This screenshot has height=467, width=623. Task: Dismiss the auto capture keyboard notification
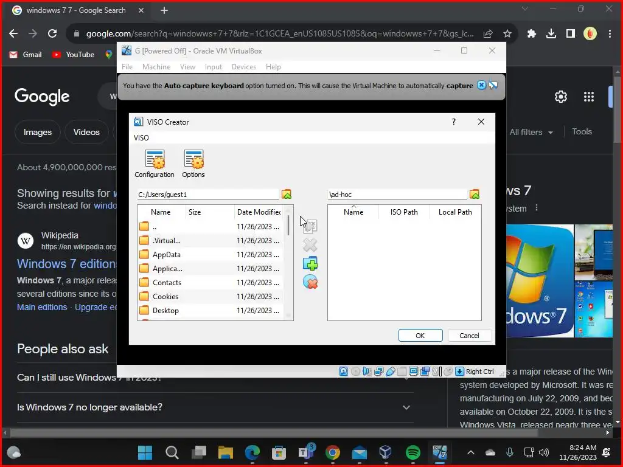[x=481, y=85]
